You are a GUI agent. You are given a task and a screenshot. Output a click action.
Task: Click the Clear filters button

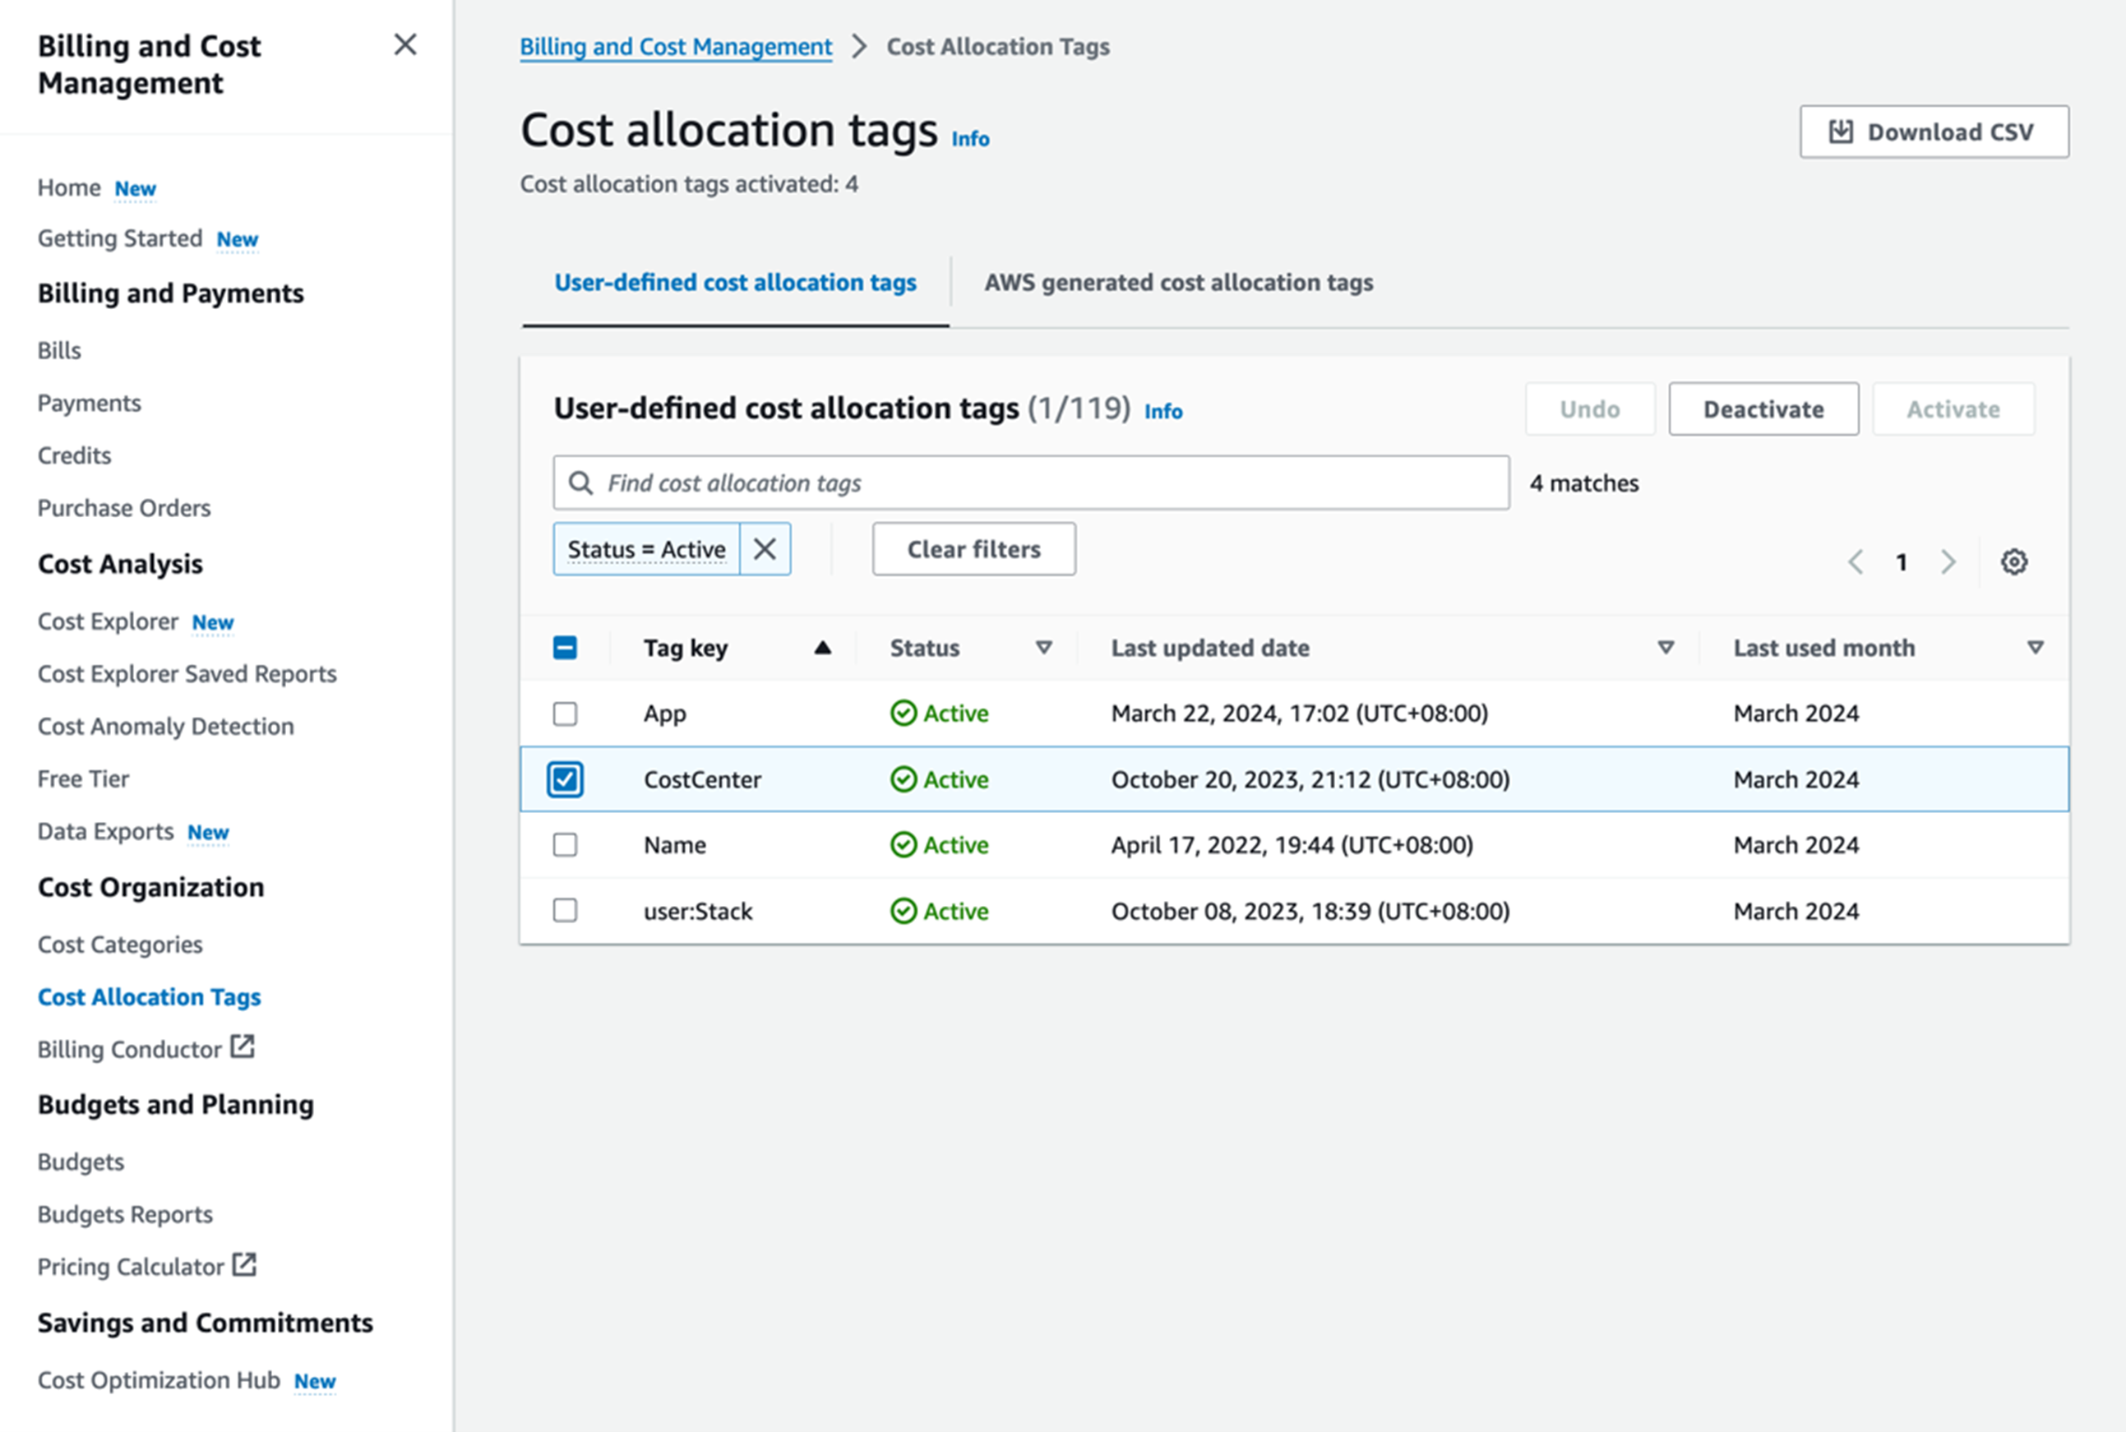(x=973, y=549)
